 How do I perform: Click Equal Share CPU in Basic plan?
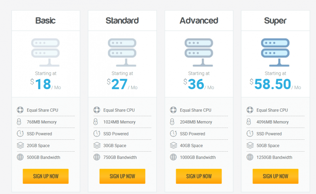pos(43,110)
